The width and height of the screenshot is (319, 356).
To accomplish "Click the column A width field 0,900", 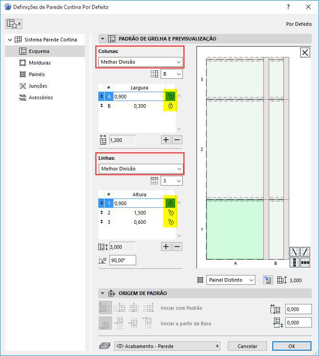I will pyautogui.click(x=139, y=97).
